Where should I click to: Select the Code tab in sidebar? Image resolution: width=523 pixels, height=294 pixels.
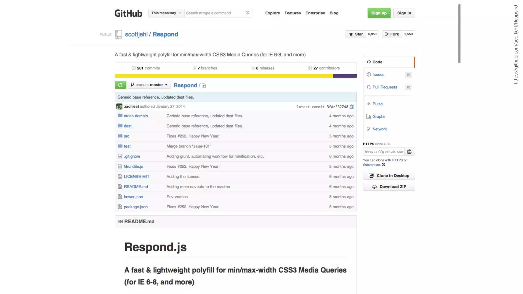[389, 62]
